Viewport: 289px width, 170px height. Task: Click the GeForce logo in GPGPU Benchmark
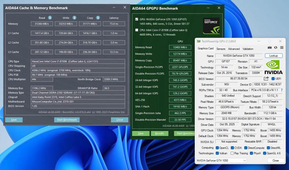click(x=211, y=26)
